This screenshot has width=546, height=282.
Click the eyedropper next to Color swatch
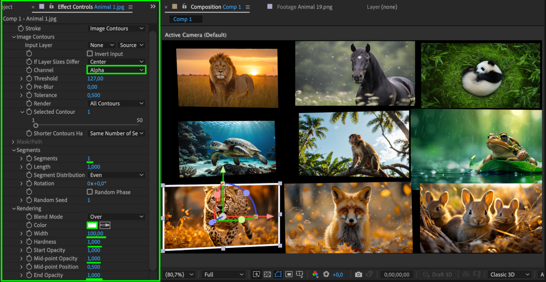(x=105, y=225)
